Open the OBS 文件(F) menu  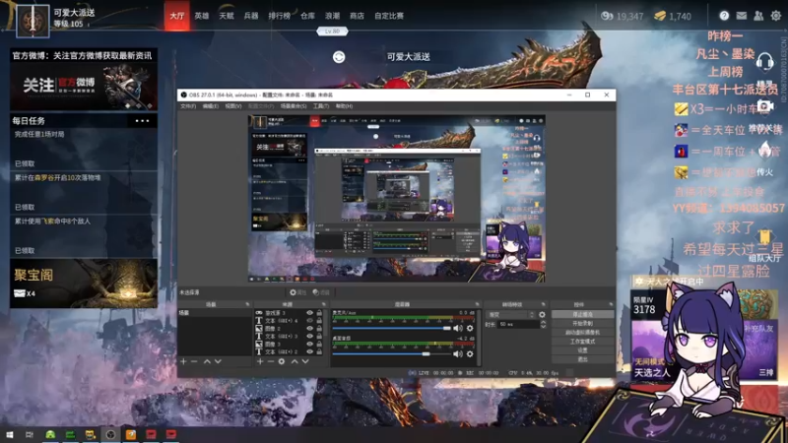[x=188, y=106]
